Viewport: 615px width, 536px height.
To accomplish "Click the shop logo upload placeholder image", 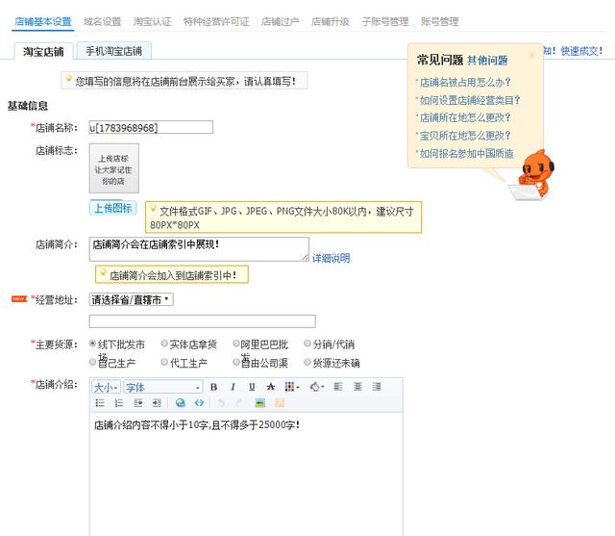I will (x=114, y=168).
